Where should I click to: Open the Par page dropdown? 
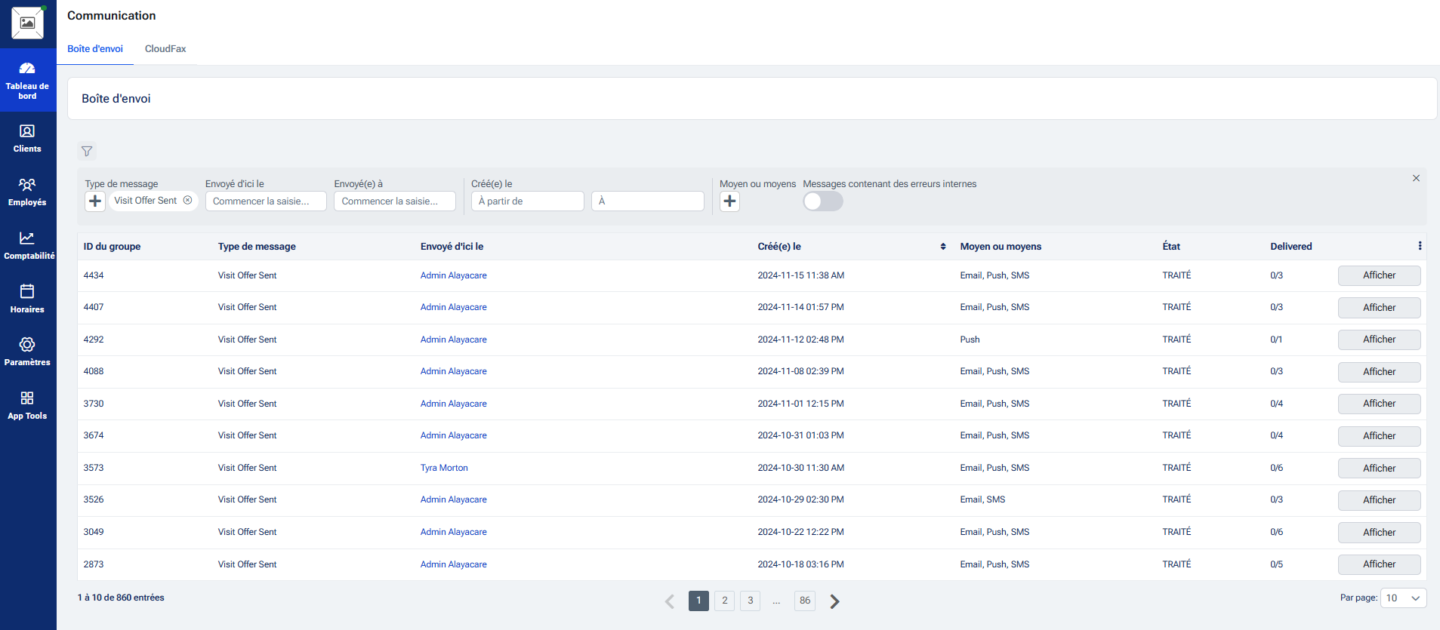tap(1402, 598)
